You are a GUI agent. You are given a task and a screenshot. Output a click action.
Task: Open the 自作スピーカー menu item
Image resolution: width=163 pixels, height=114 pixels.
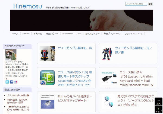pyautogui.click(x=92, y=34)
